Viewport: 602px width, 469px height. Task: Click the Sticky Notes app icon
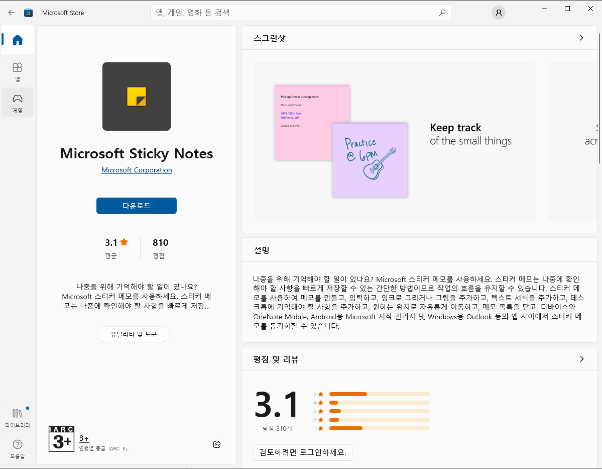point(136,97)
